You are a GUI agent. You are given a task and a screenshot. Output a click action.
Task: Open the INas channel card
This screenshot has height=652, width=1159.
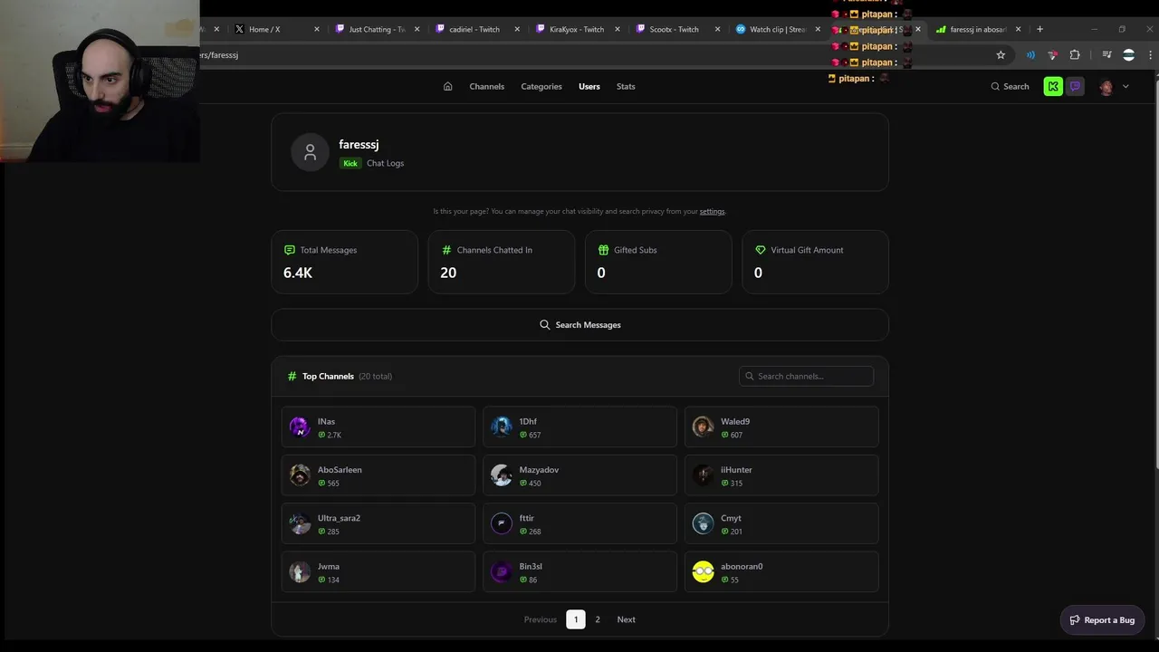tap(378, 427)
